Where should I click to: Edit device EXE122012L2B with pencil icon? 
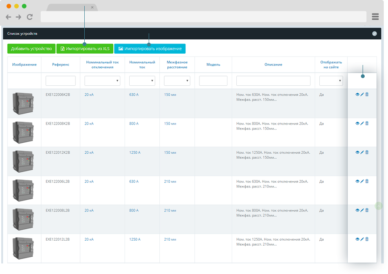(x=362, y=239)
